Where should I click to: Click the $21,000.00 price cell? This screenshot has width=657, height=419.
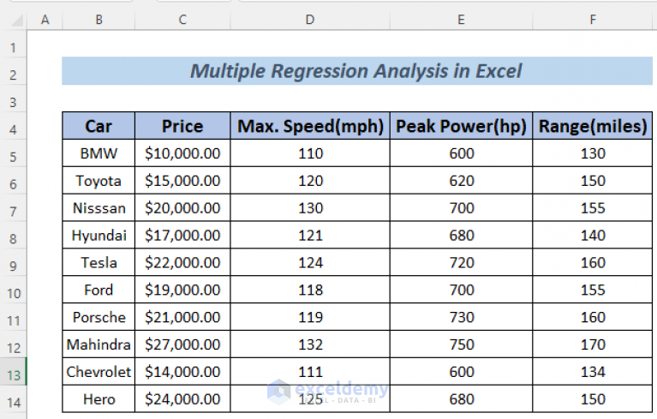(x=182, y=317)
